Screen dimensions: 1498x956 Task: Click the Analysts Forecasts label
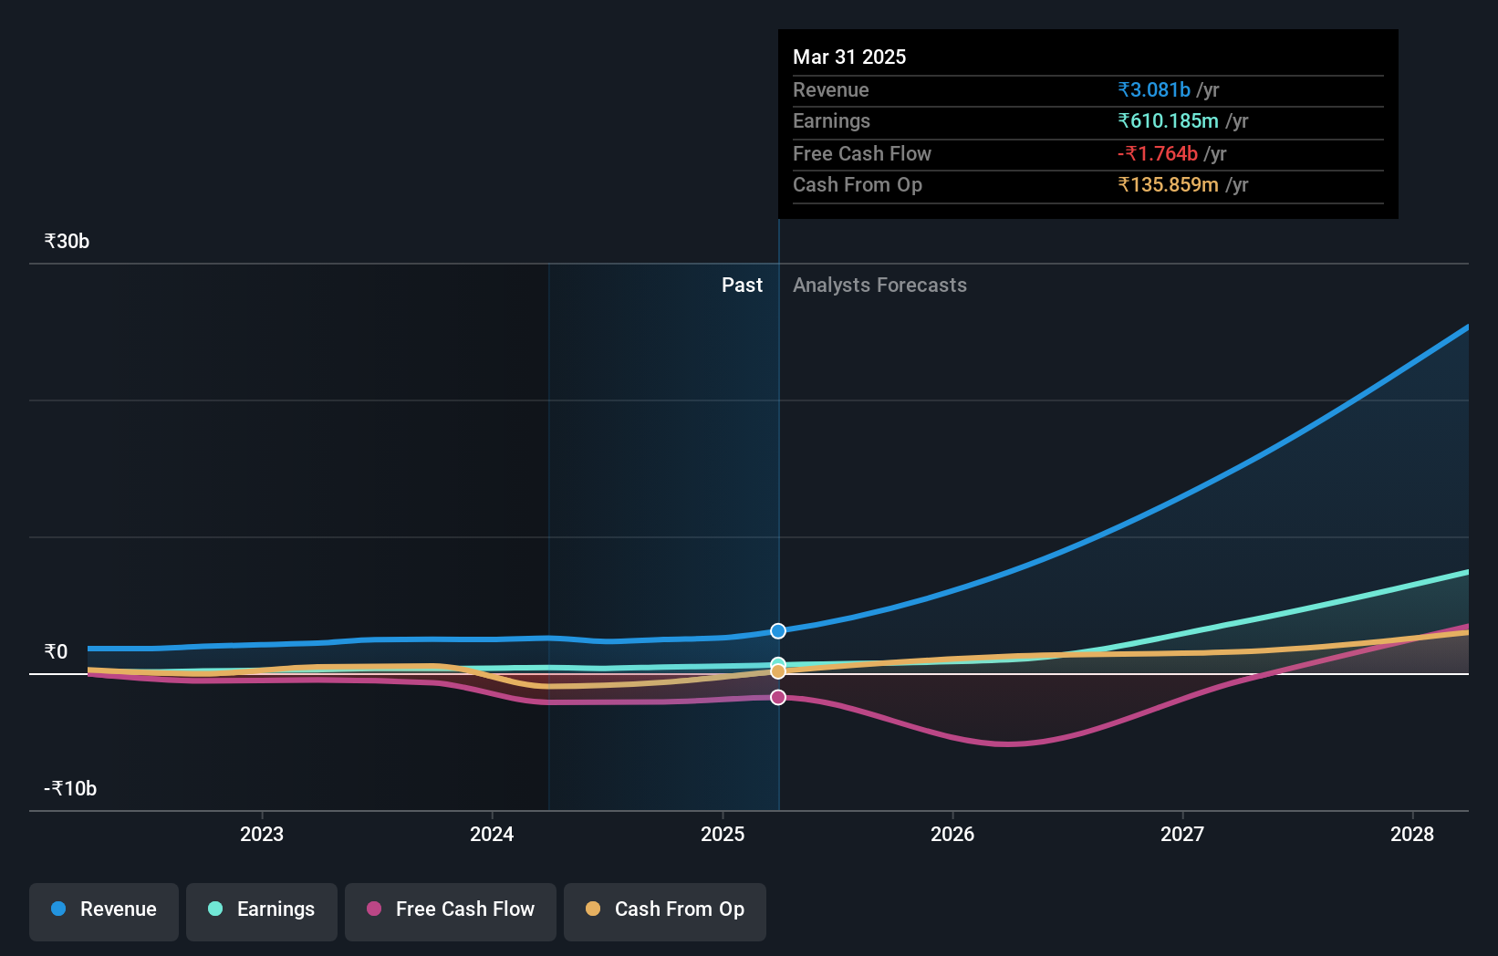click(879, 286)
